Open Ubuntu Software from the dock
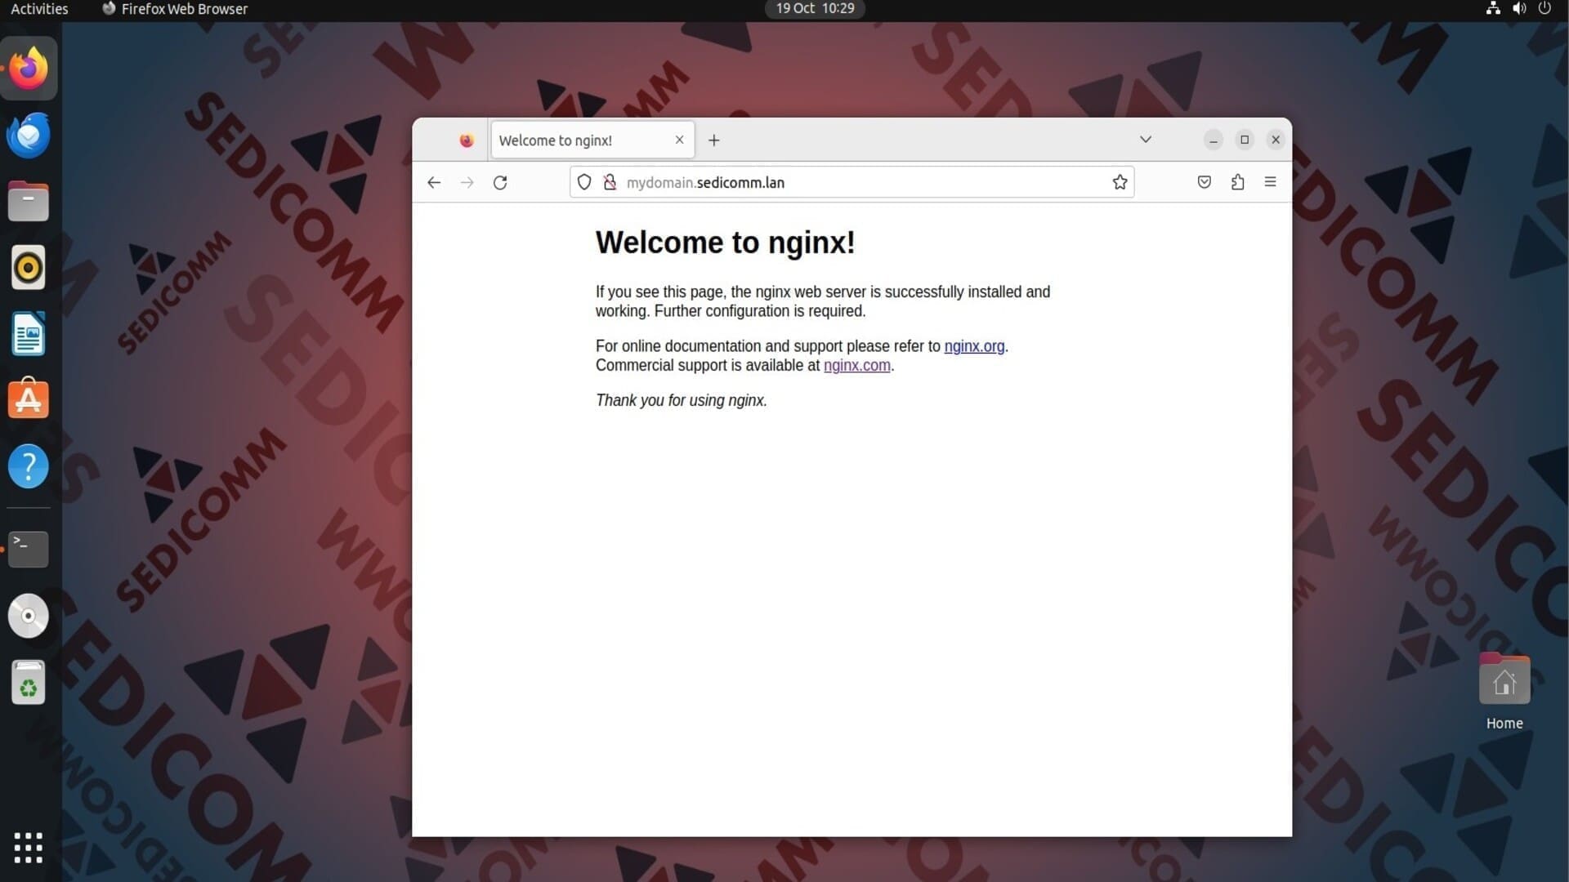The height and width of the screenshot is (882, 1569). pyautogui.click(x=29, y=399)
